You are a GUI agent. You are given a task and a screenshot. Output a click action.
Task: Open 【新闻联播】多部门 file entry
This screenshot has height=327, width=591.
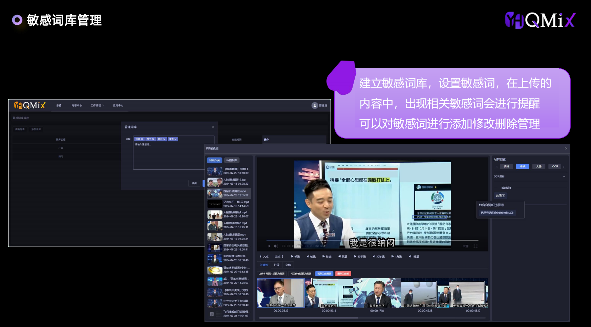(229, 171)
